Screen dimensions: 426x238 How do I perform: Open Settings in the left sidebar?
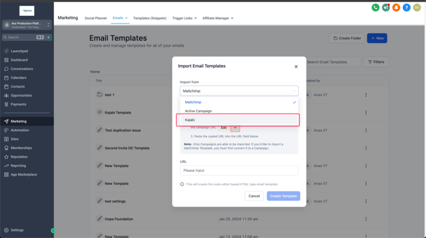click(17, 230)
